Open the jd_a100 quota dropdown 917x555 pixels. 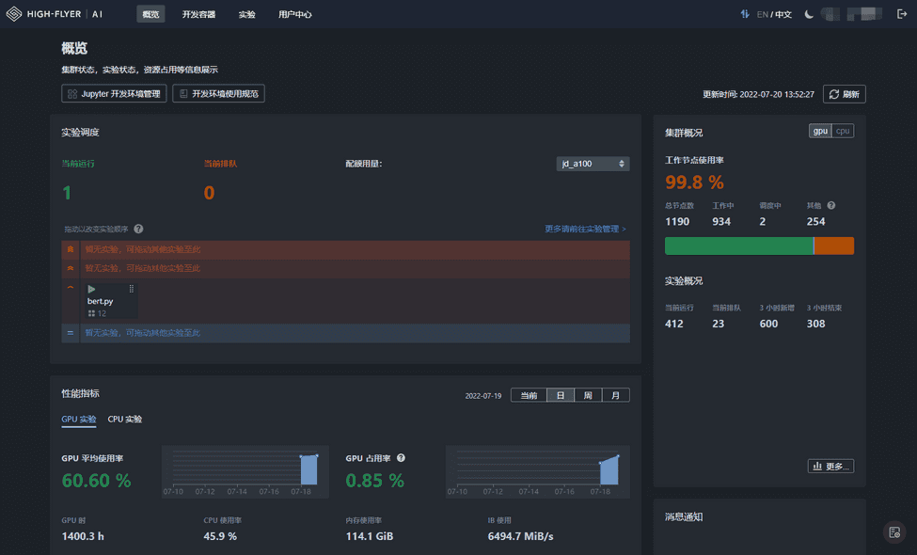(x=593, y=164)
